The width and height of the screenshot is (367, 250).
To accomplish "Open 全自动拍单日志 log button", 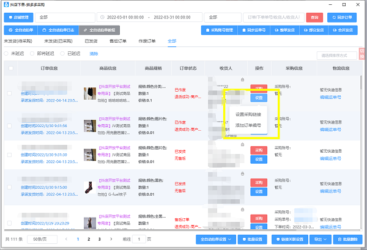I will click(x=58, y=30).
